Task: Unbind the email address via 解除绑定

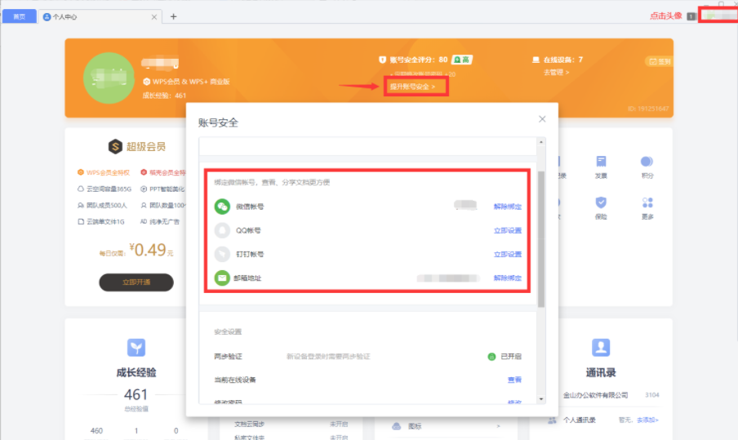Action: 508,278
